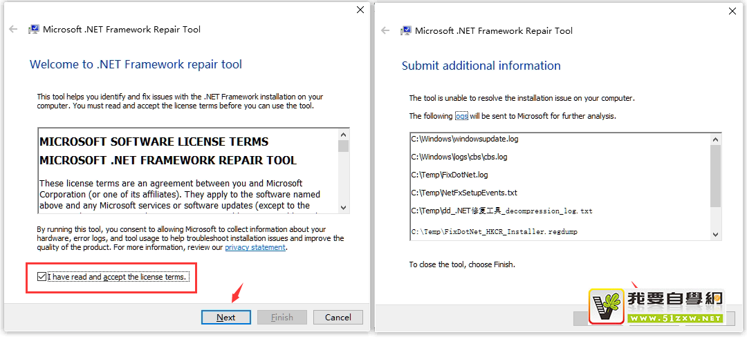Click the Finish button in Welcome dialog
747x339 pixels.
point(282,317)
